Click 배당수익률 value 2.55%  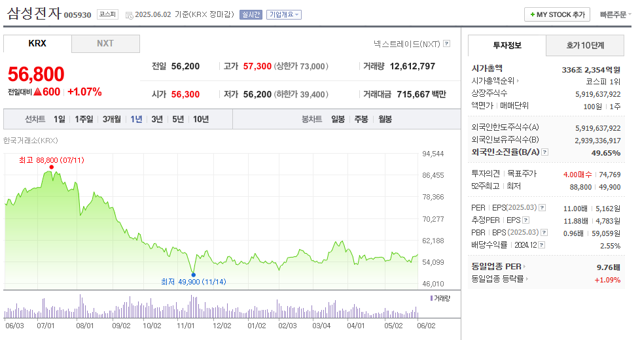(610, 246)
